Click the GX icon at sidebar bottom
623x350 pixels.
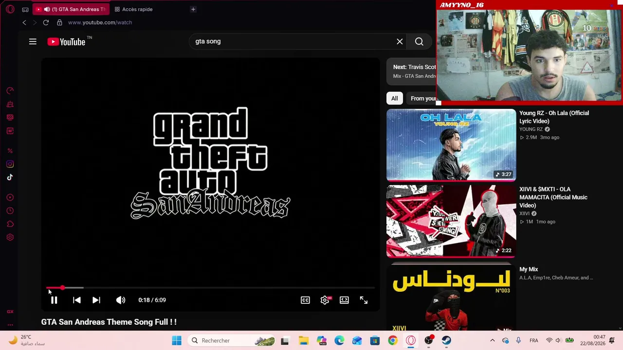coord(10,312)
